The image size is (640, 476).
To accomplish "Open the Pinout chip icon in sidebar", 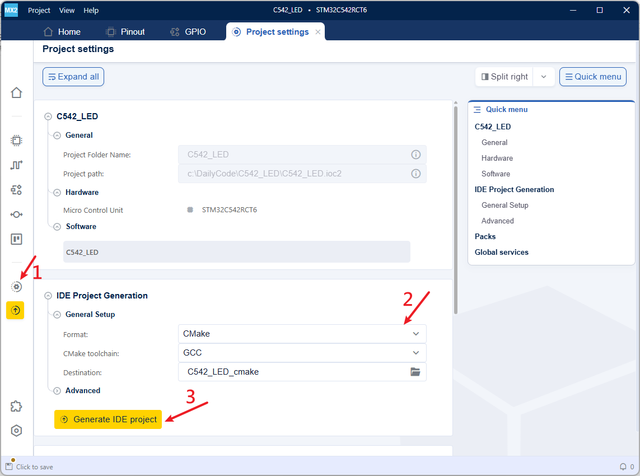I will click(x=16, y=141).
